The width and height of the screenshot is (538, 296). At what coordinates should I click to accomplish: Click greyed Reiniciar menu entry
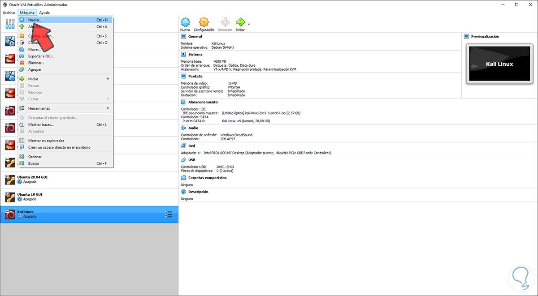[65, 92]
